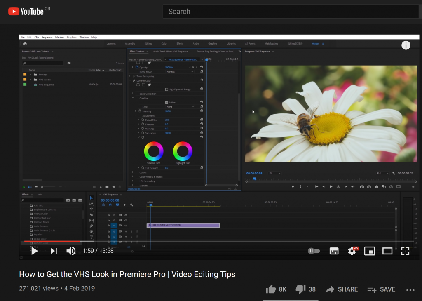The image size is (422, 301).
Task: Open YouTube miniplayer
Action: click(x=370, y=251)
